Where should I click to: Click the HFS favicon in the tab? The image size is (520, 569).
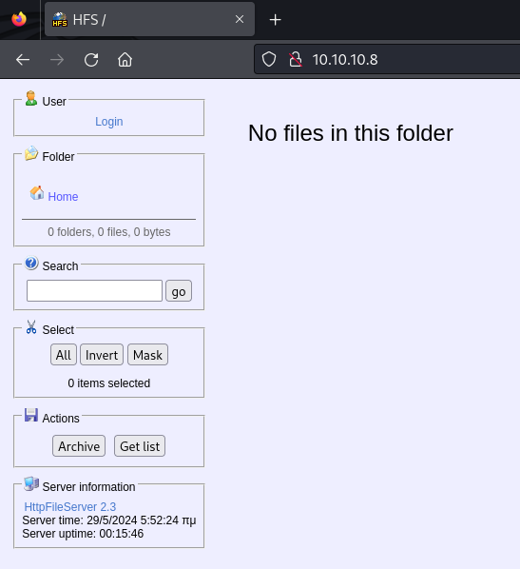tap(60, 20)
